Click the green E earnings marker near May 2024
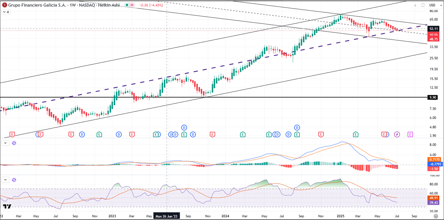The height and width of the screenshot is (220, 444). [x=269, y=134]
